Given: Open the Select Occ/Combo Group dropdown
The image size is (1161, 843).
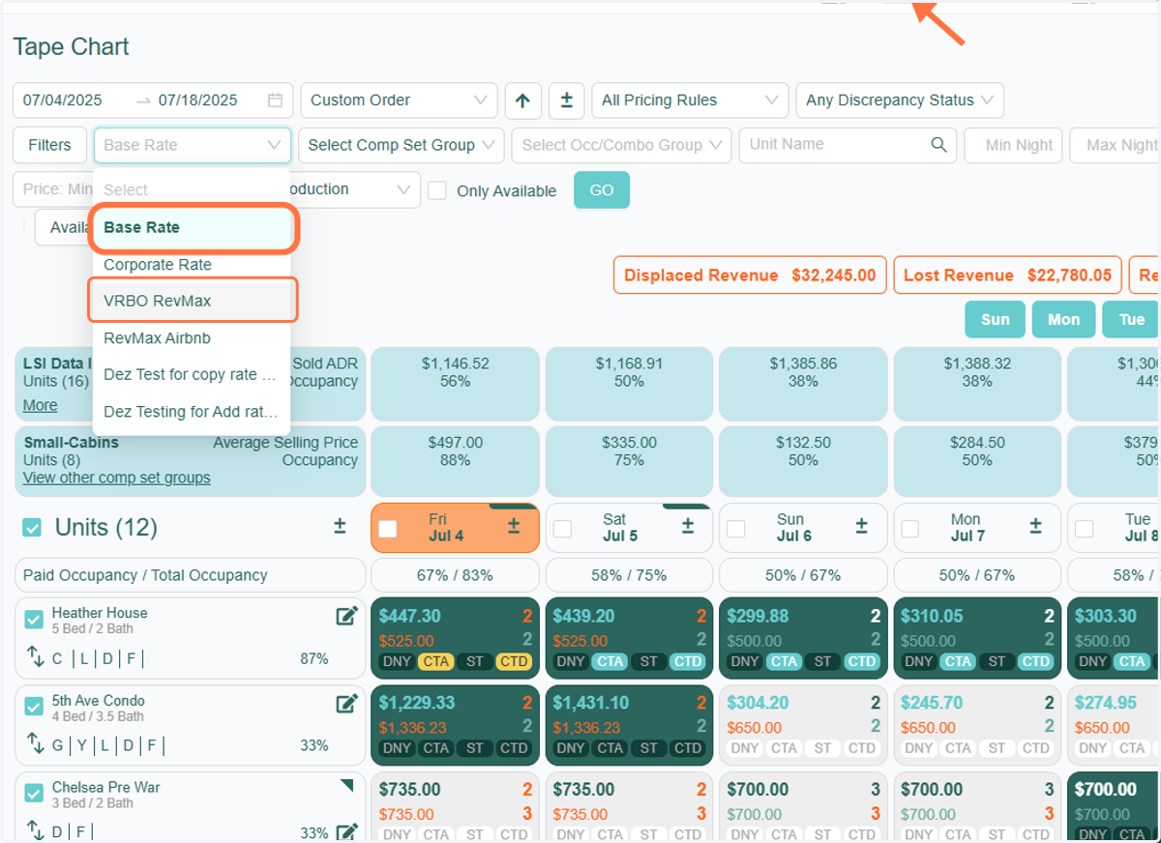Looking at the screenshot, I should click(621, 145).
